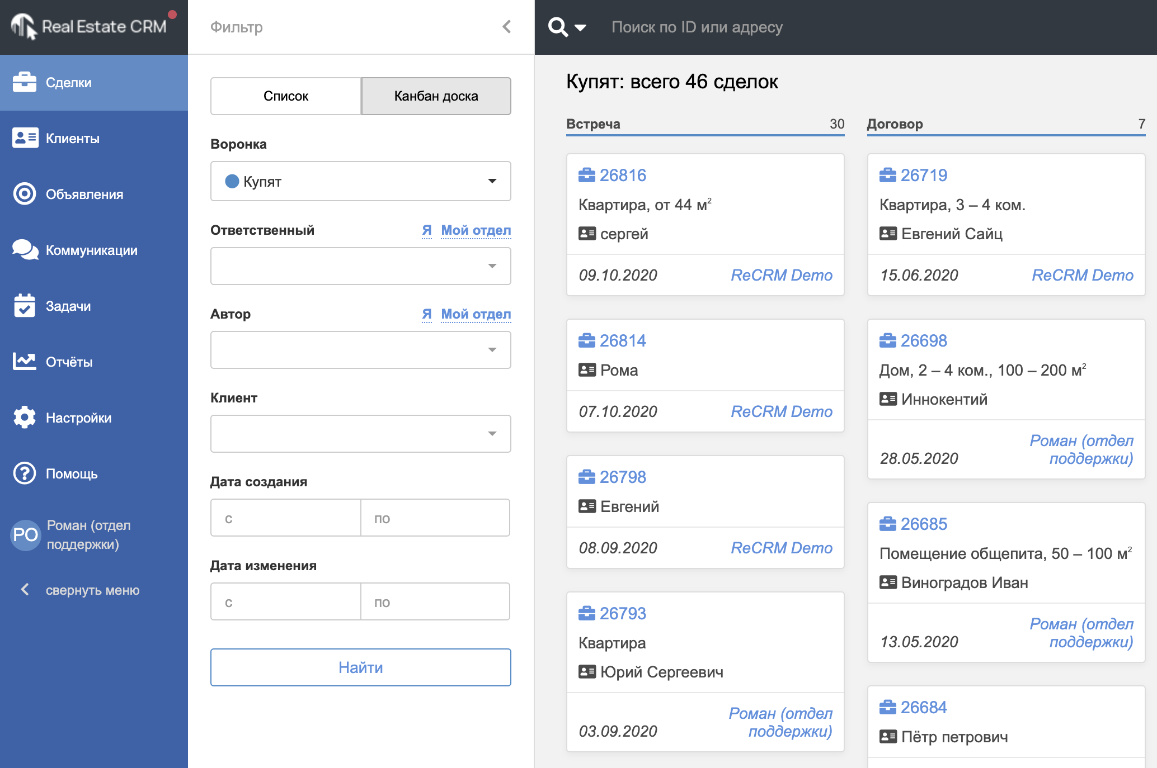
Task: Click the PO user avatar
Action: [25, 535]
